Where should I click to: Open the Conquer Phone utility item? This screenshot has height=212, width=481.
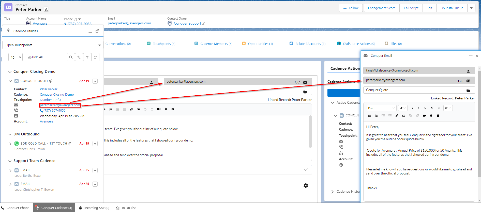tap(16, 208)
